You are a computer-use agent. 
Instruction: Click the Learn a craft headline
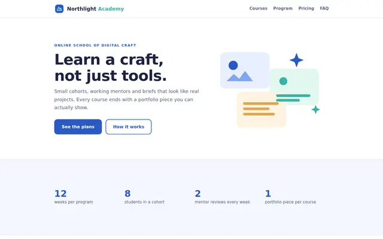coord(110,68)
